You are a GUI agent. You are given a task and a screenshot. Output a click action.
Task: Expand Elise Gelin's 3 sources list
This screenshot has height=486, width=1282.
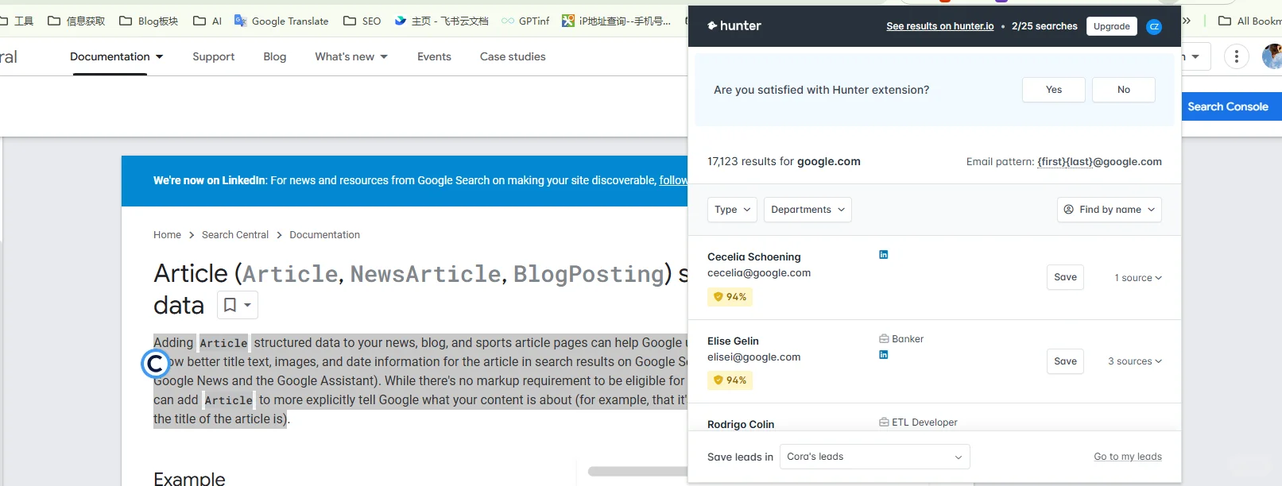tap(1134, 361)
